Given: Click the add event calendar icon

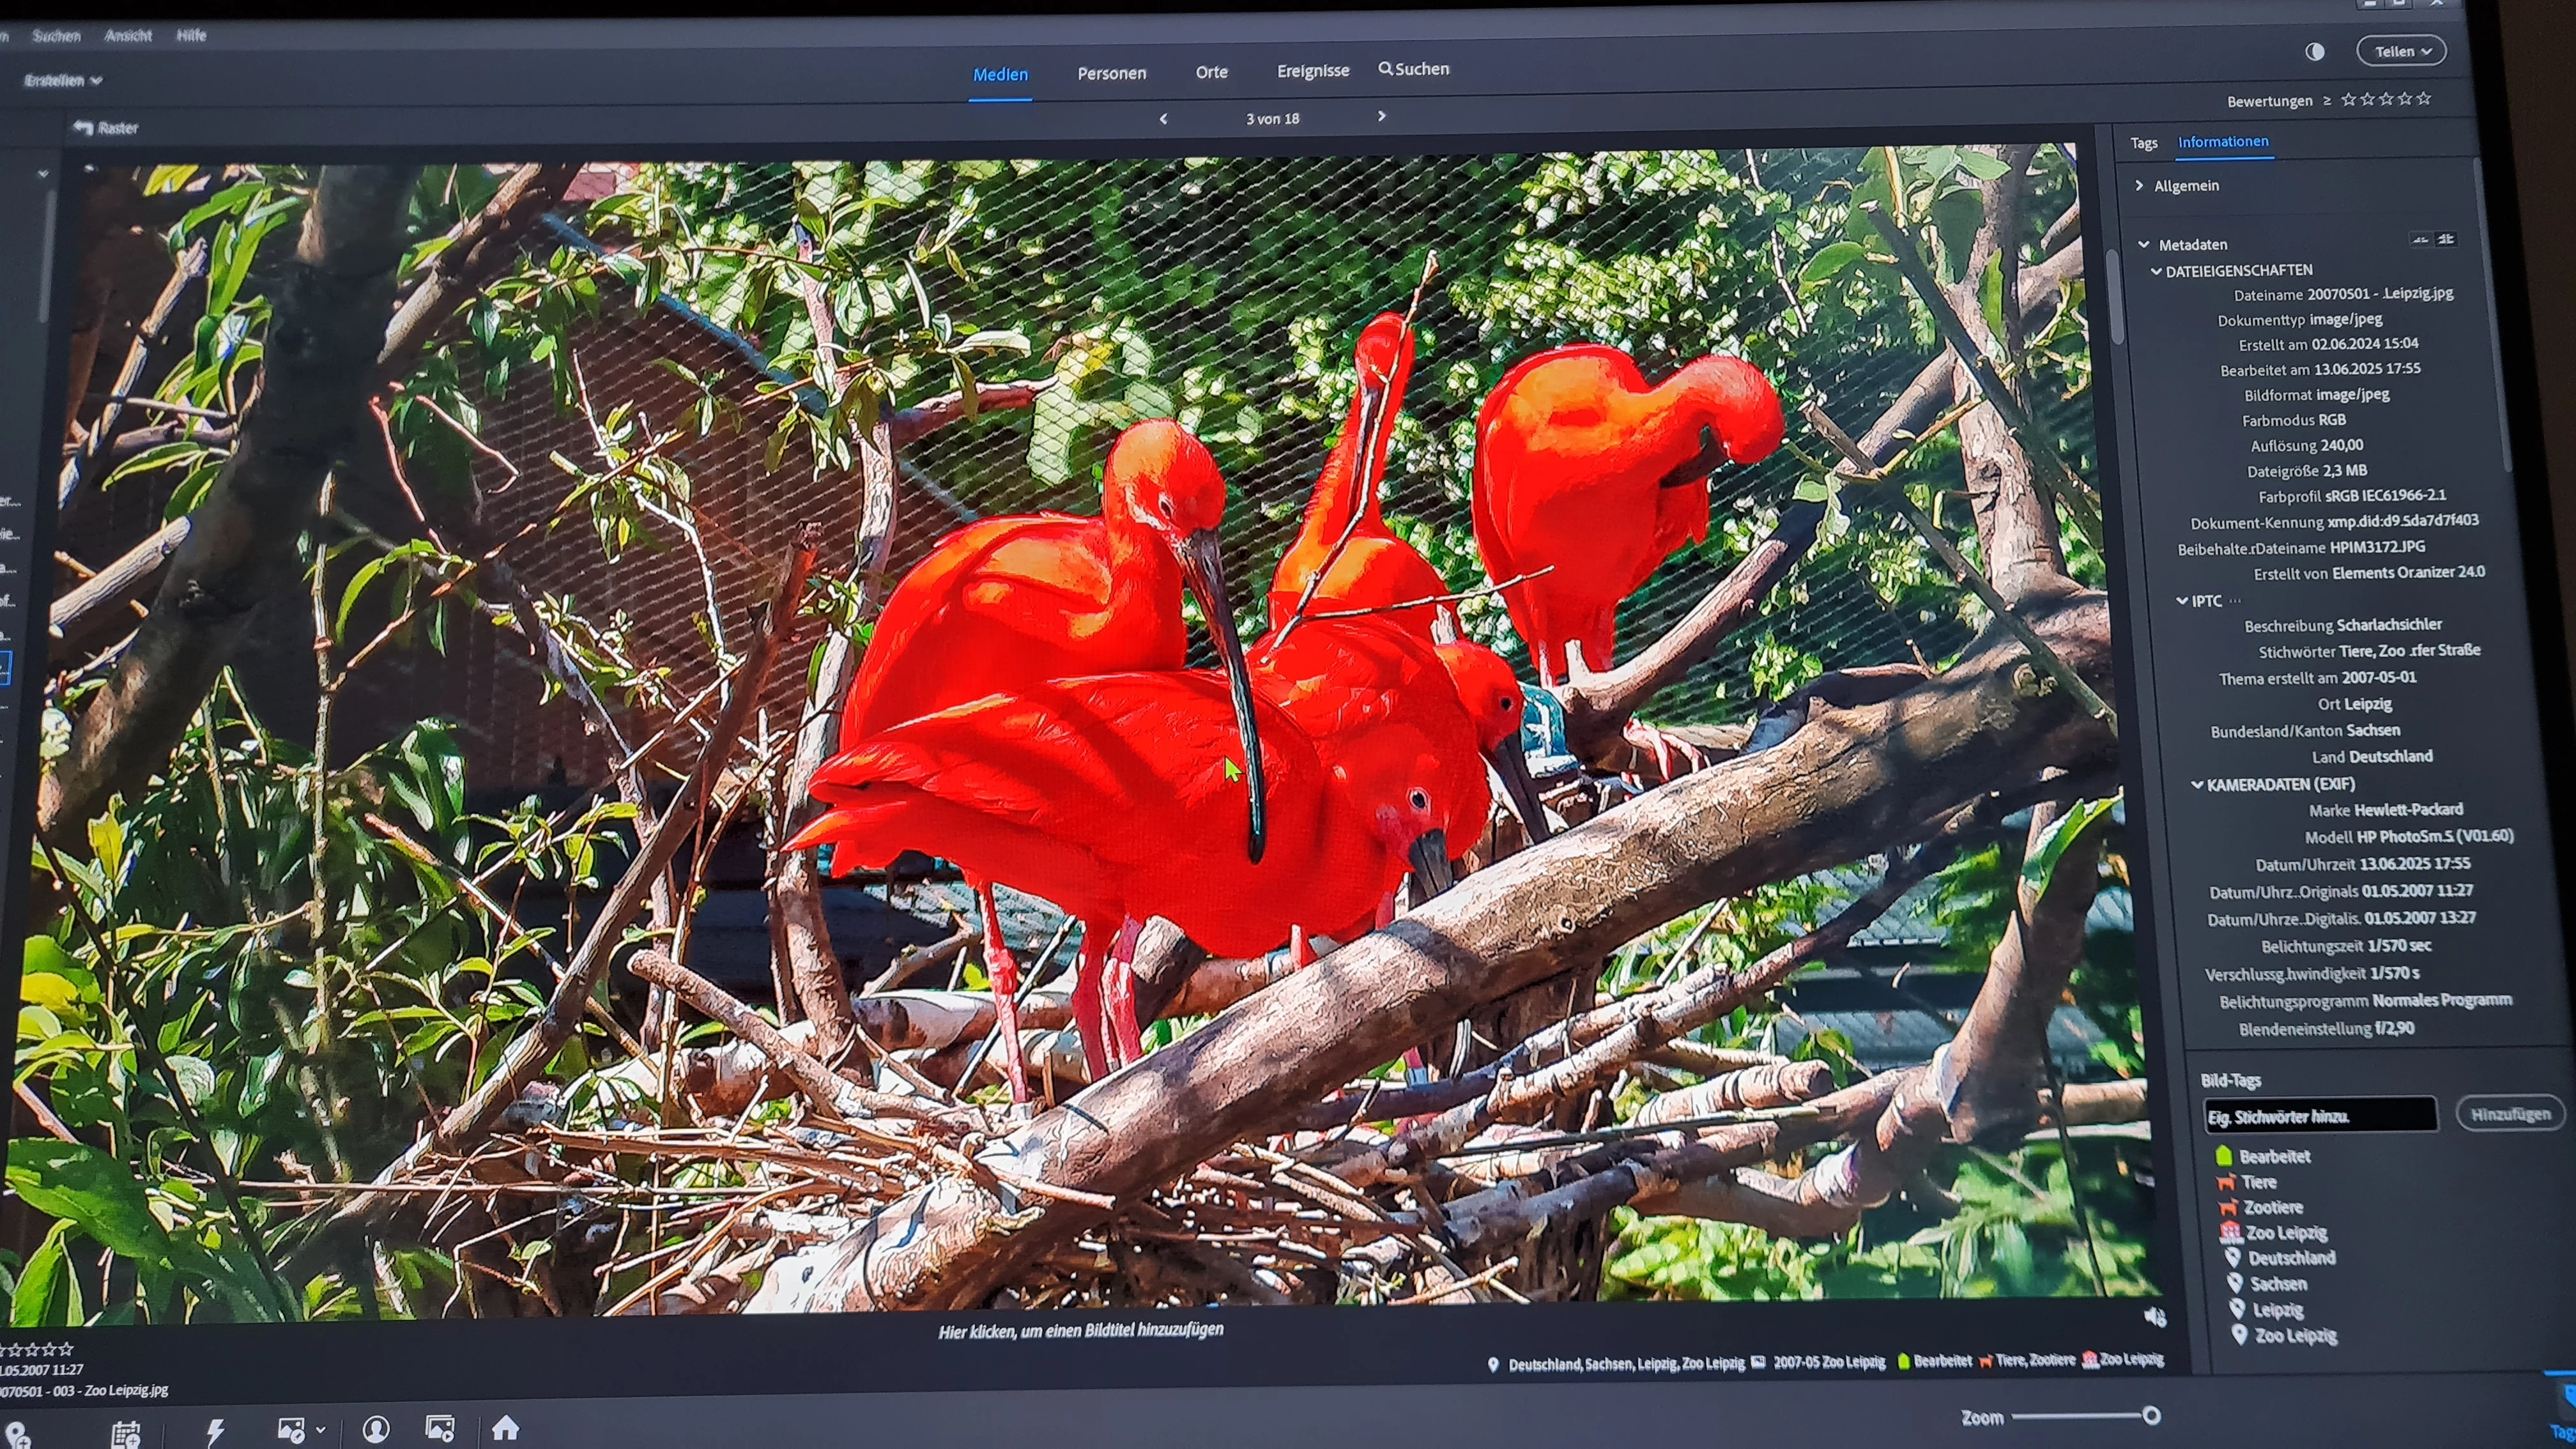Looking at the screenshot, I should click(126, 1434).
